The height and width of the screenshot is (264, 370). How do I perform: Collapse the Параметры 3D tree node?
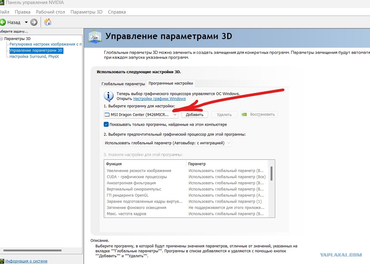pyautogui.click(x=1, y=39)
